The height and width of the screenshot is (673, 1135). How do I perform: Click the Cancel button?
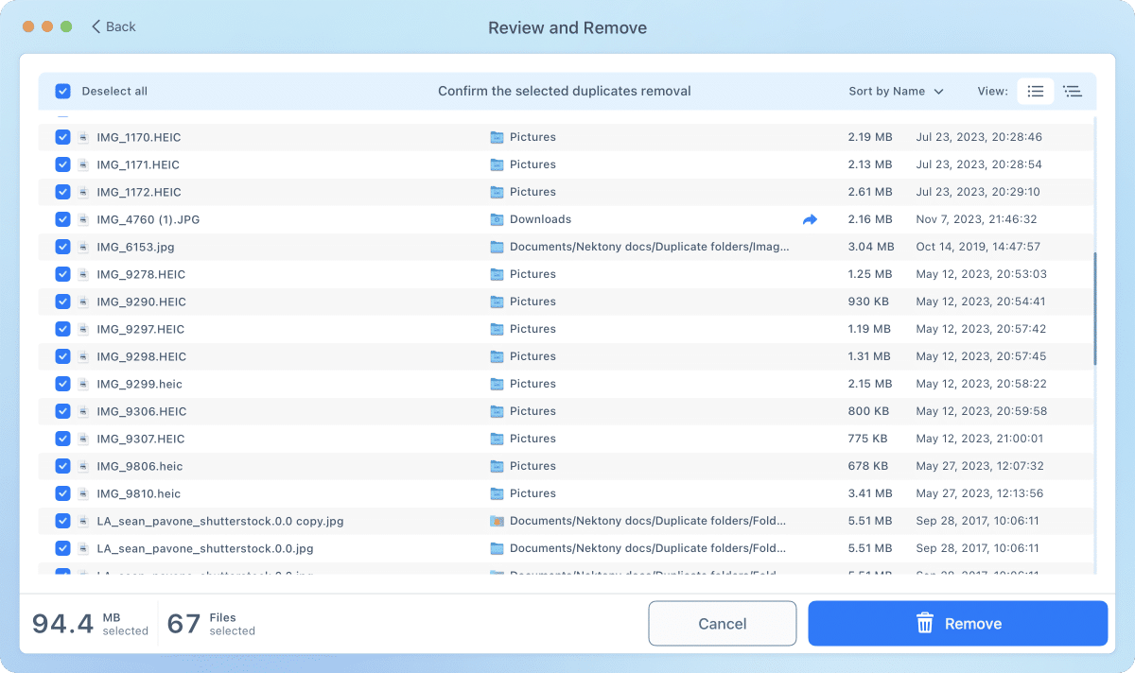pyautogui.click(x=723, y=624)
